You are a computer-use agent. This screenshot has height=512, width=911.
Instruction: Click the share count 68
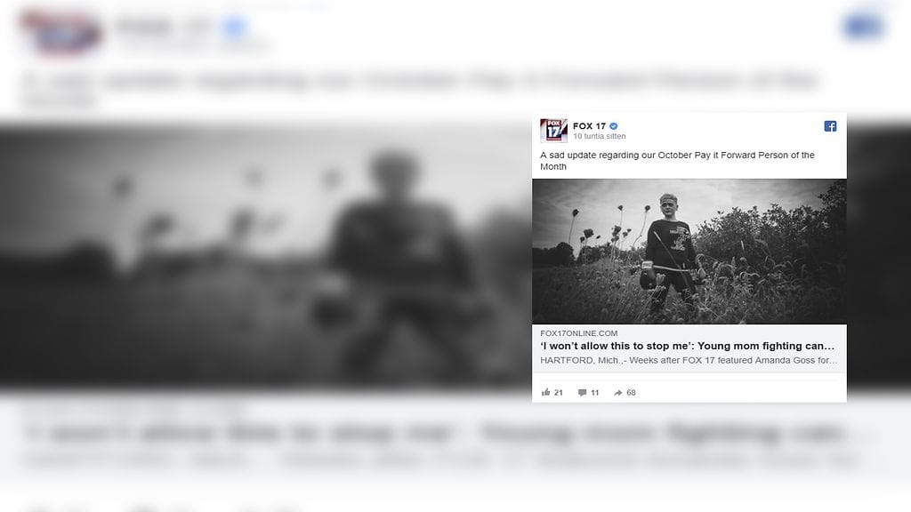pyautogui.click(x=631, y=393)
